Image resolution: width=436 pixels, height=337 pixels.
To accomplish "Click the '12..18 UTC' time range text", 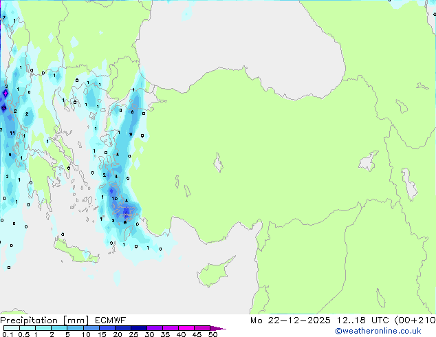I will pos(362,320).
